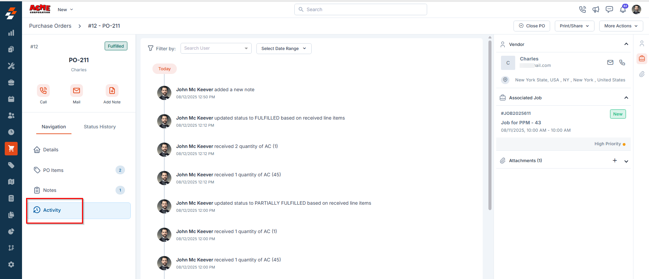
Task: Open the settings gear sidebar icon
Action: (x=11, y=264)
